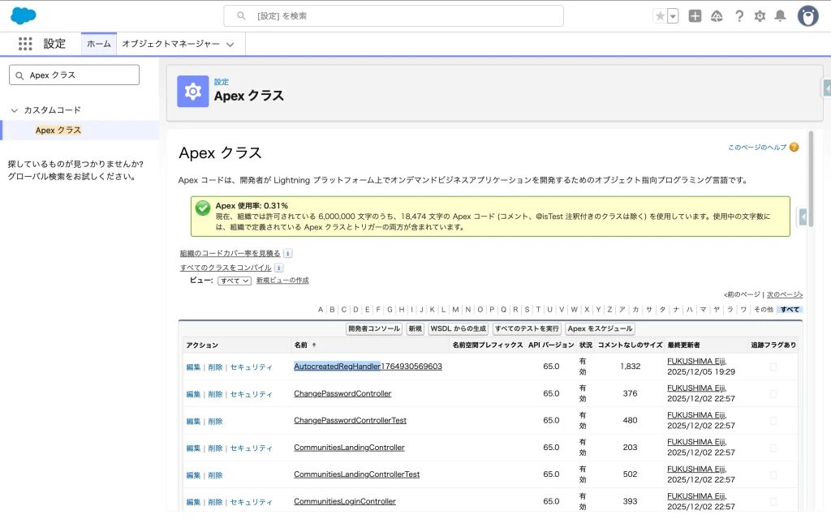Open the favorites list dropdown arrow

(x=673, y=16)
